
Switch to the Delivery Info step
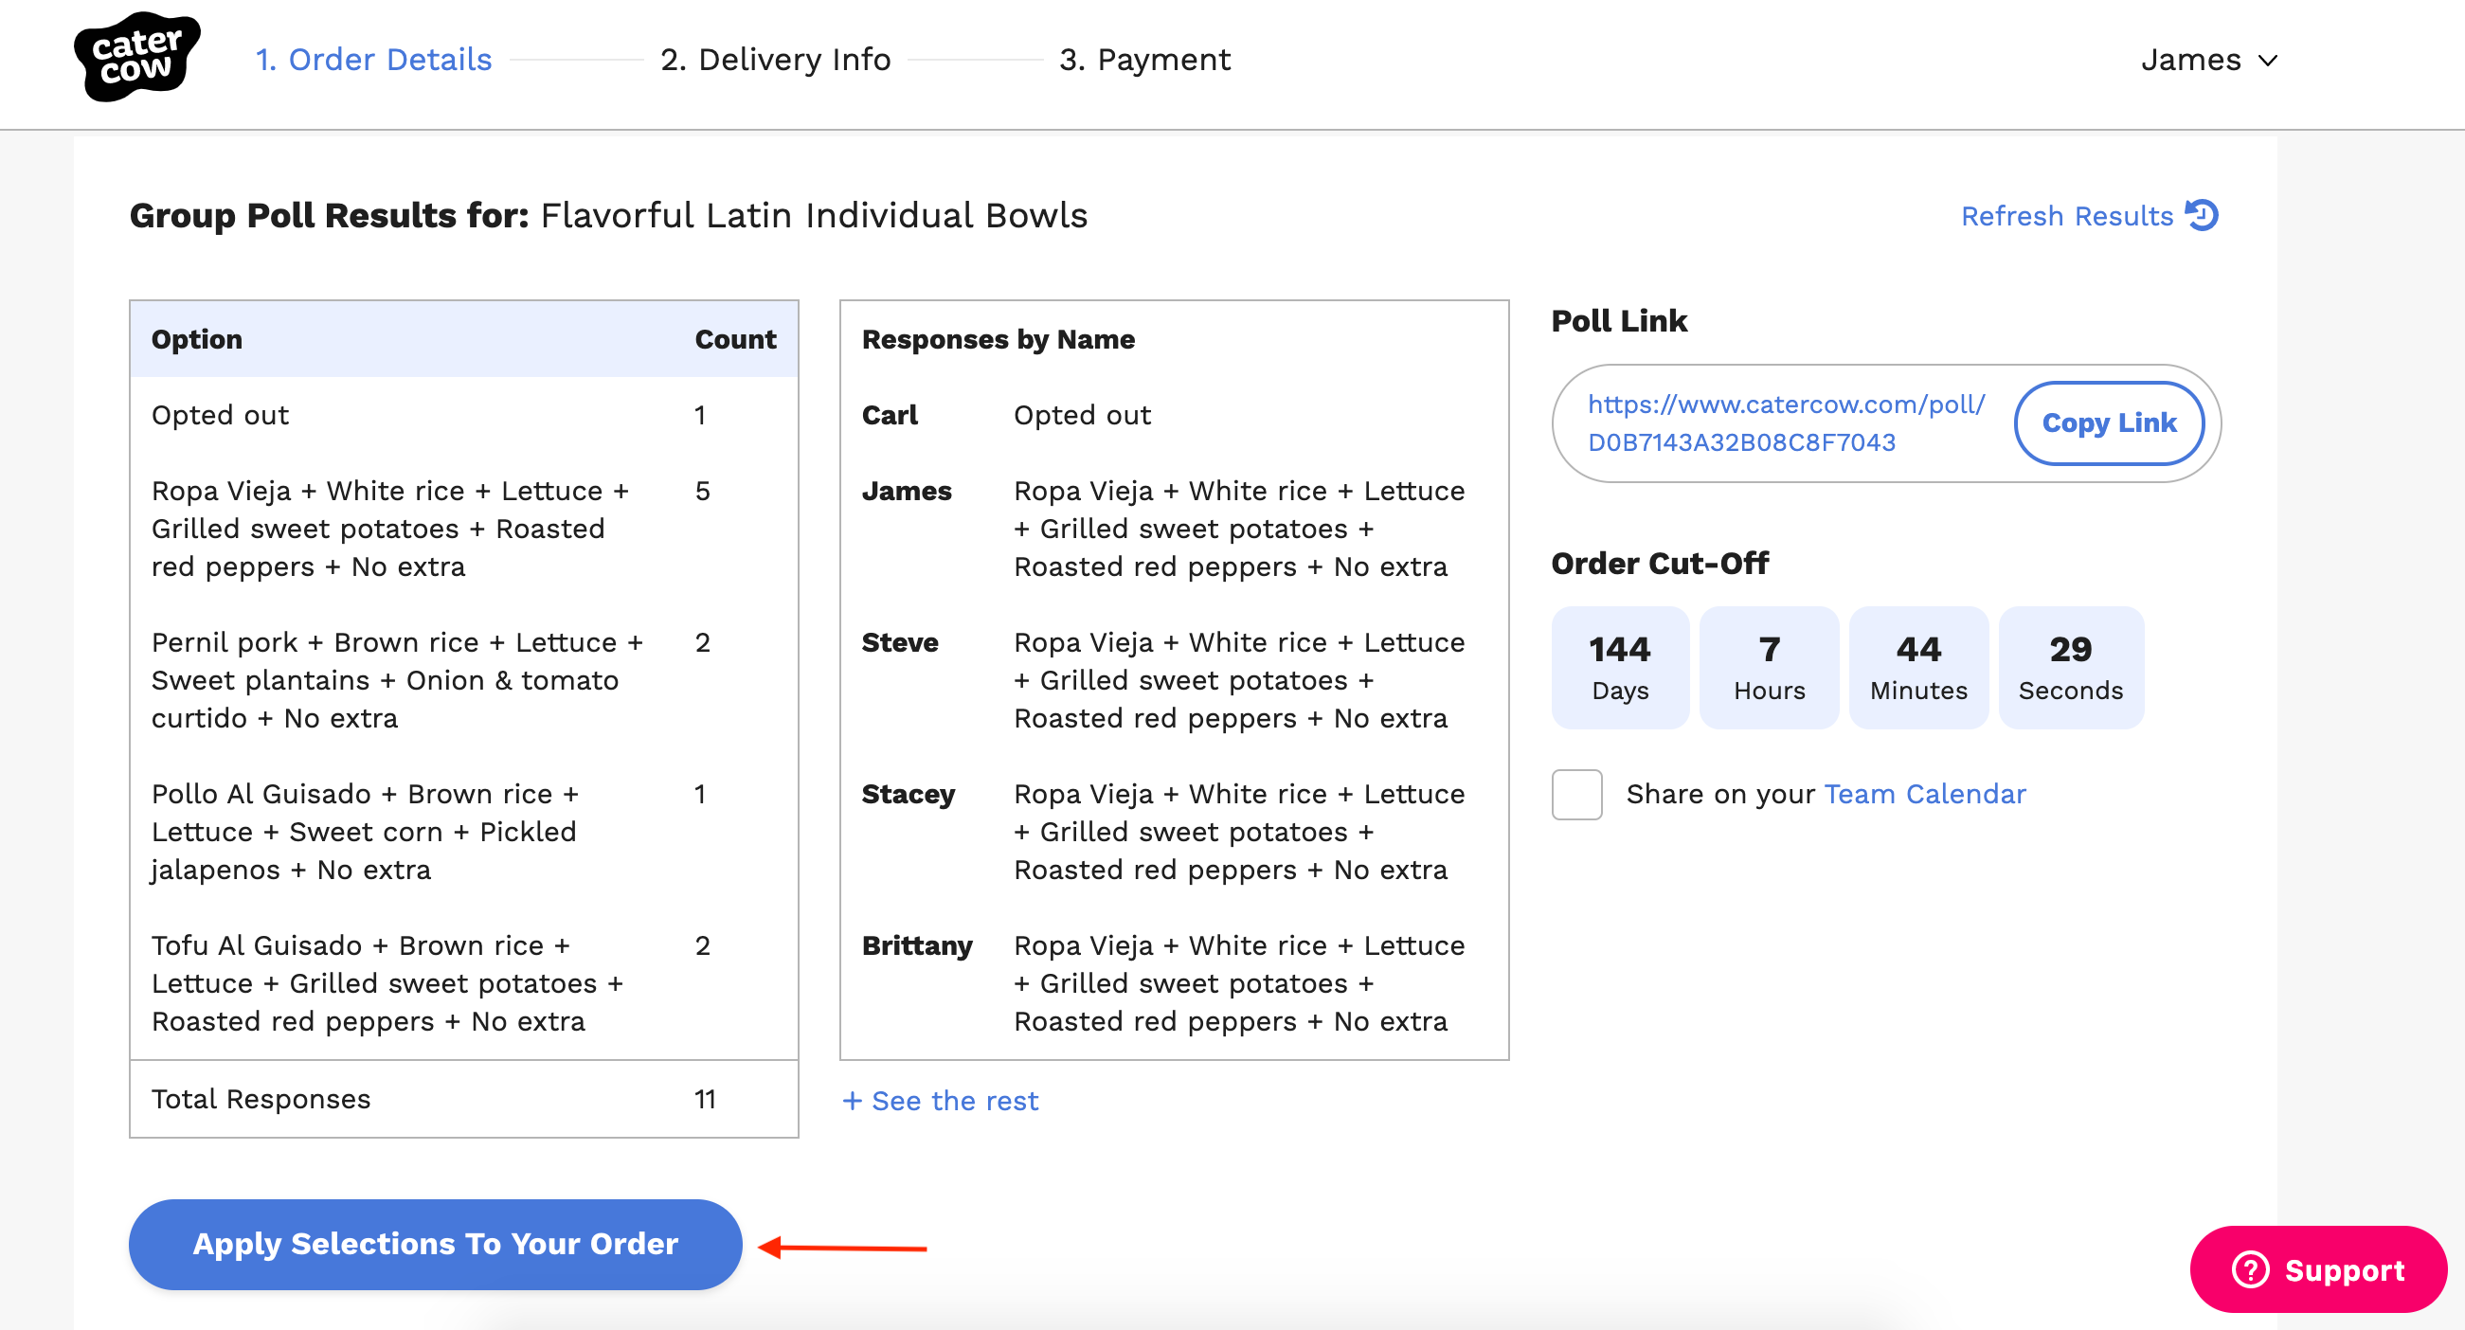point(775,60)
